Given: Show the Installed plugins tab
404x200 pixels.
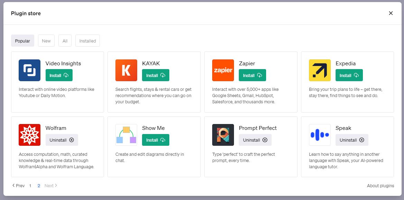Looking at the screenshot, I should (87, 41).
